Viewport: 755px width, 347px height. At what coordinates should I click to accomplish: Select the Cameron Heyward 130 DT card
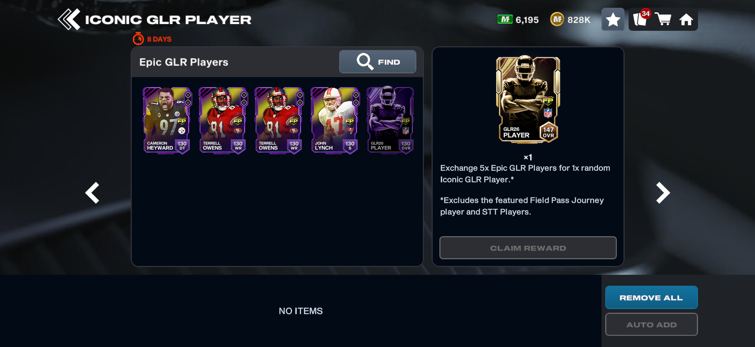167,120
